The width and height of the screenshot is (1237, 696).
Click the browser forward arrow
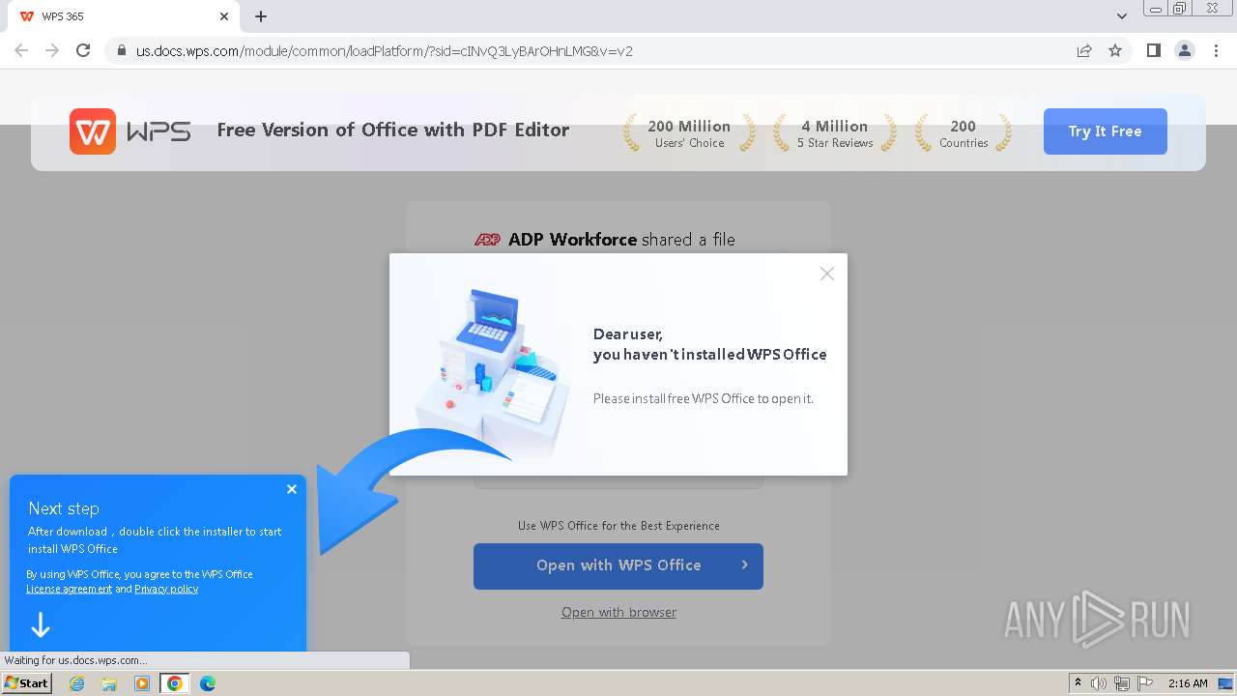52,50
